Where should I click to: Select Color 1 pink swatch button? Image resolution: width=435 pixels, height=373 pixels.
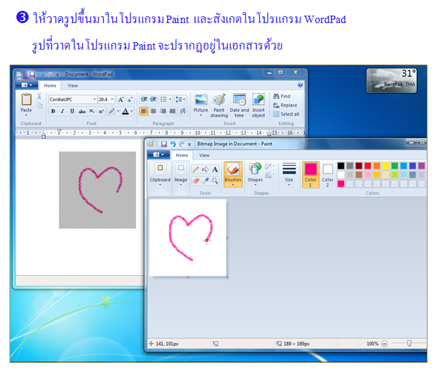tap(311, 175)
